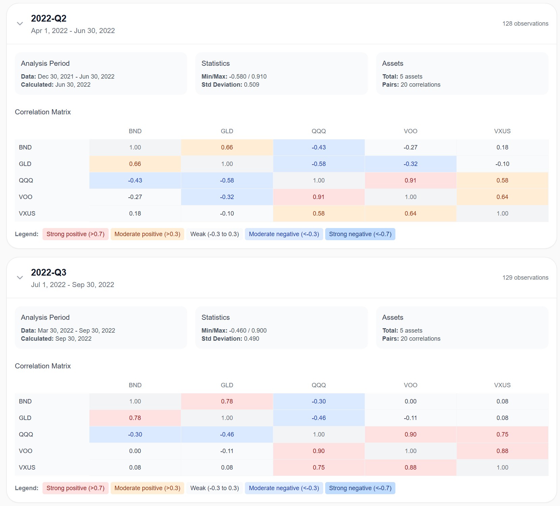The image size is (560, 506).
Task: Click Q2 'Data: Dec 30, 2021 - Jun 30, 2022'
Action: click(x=68, y=77)
